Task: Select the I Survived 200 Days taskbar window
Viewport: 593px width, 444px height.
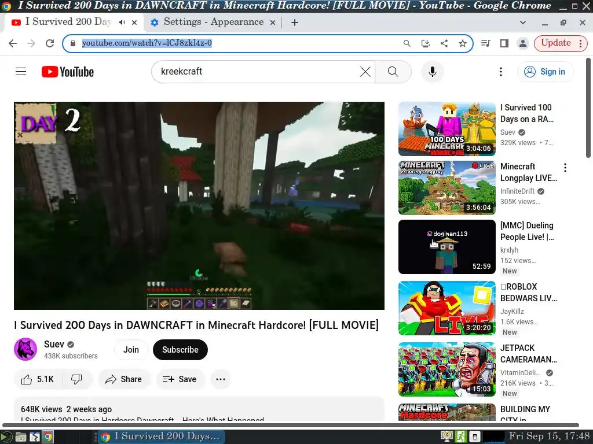Action: coord(162,436)
